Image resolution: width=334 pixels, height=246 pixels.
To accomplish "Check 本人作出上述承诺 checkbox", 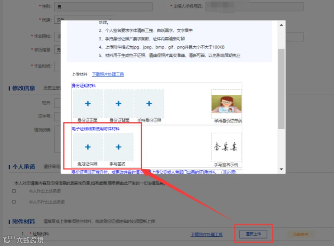I will [14, 191].
